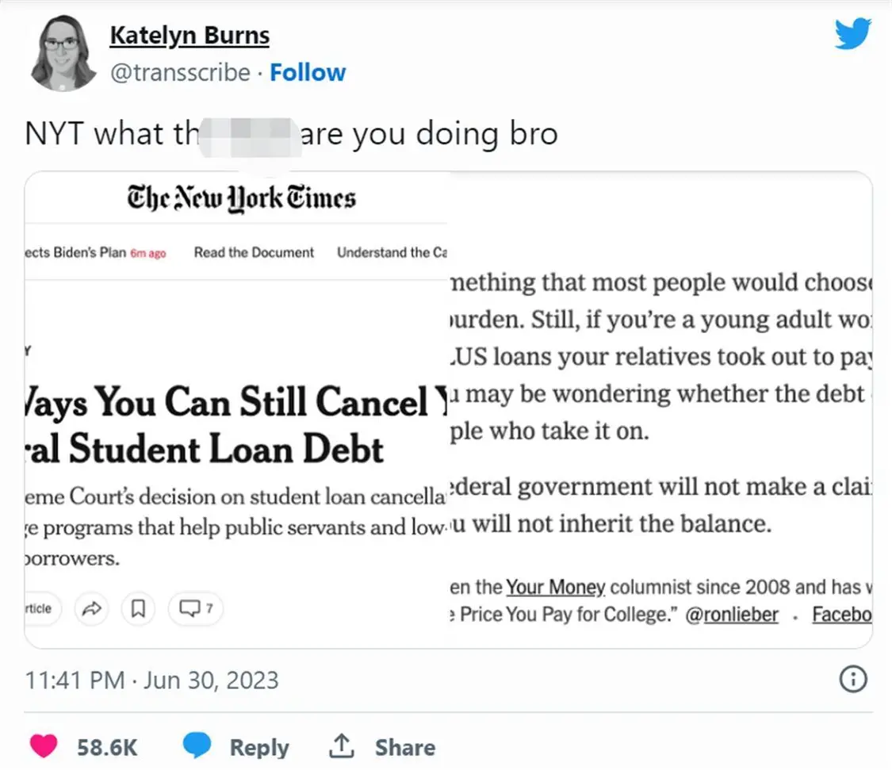Select the Understand the Case tab
This screenshot has width=892, height=770.
[x=392, y=252]
